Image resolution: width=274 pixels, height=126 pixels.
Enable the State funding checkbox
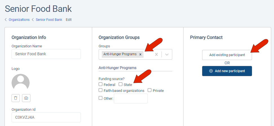(x=120, y=84)
